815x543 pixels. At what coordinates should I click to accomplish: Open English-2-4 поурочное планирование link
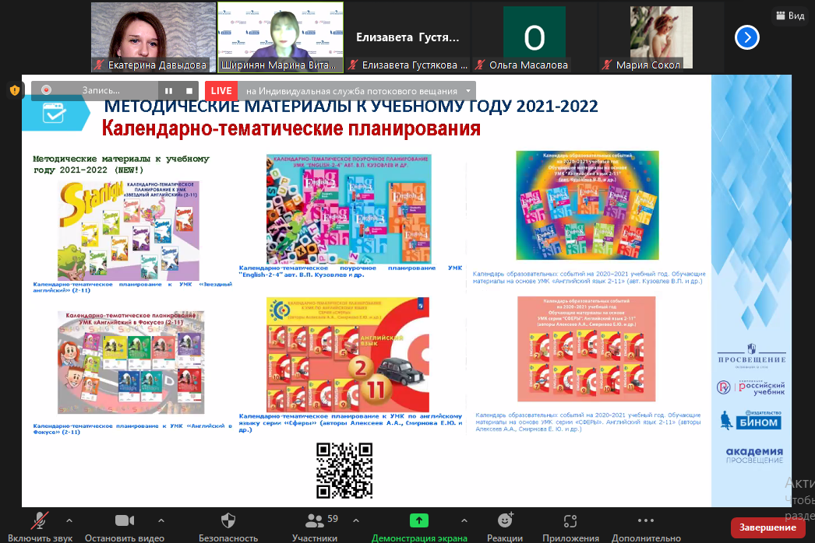[351, 271]
